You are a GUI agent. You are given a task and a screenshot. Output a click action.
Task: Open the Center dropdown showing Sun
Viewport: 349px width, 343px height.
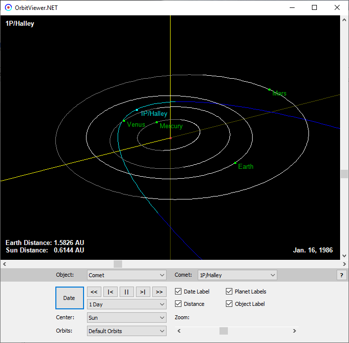[x=127, y=318]
